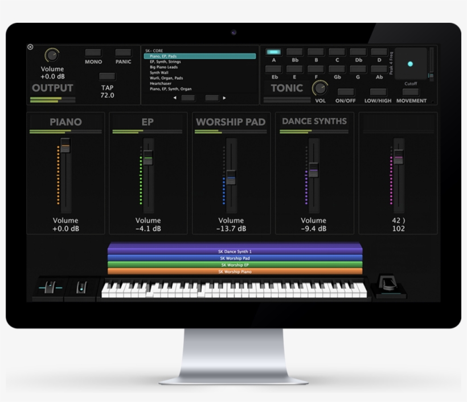Image resolution: width=467 pixels, height=402 pixels.
Task: Trigger the PANIC button pad
Action: tap(124, 52)
